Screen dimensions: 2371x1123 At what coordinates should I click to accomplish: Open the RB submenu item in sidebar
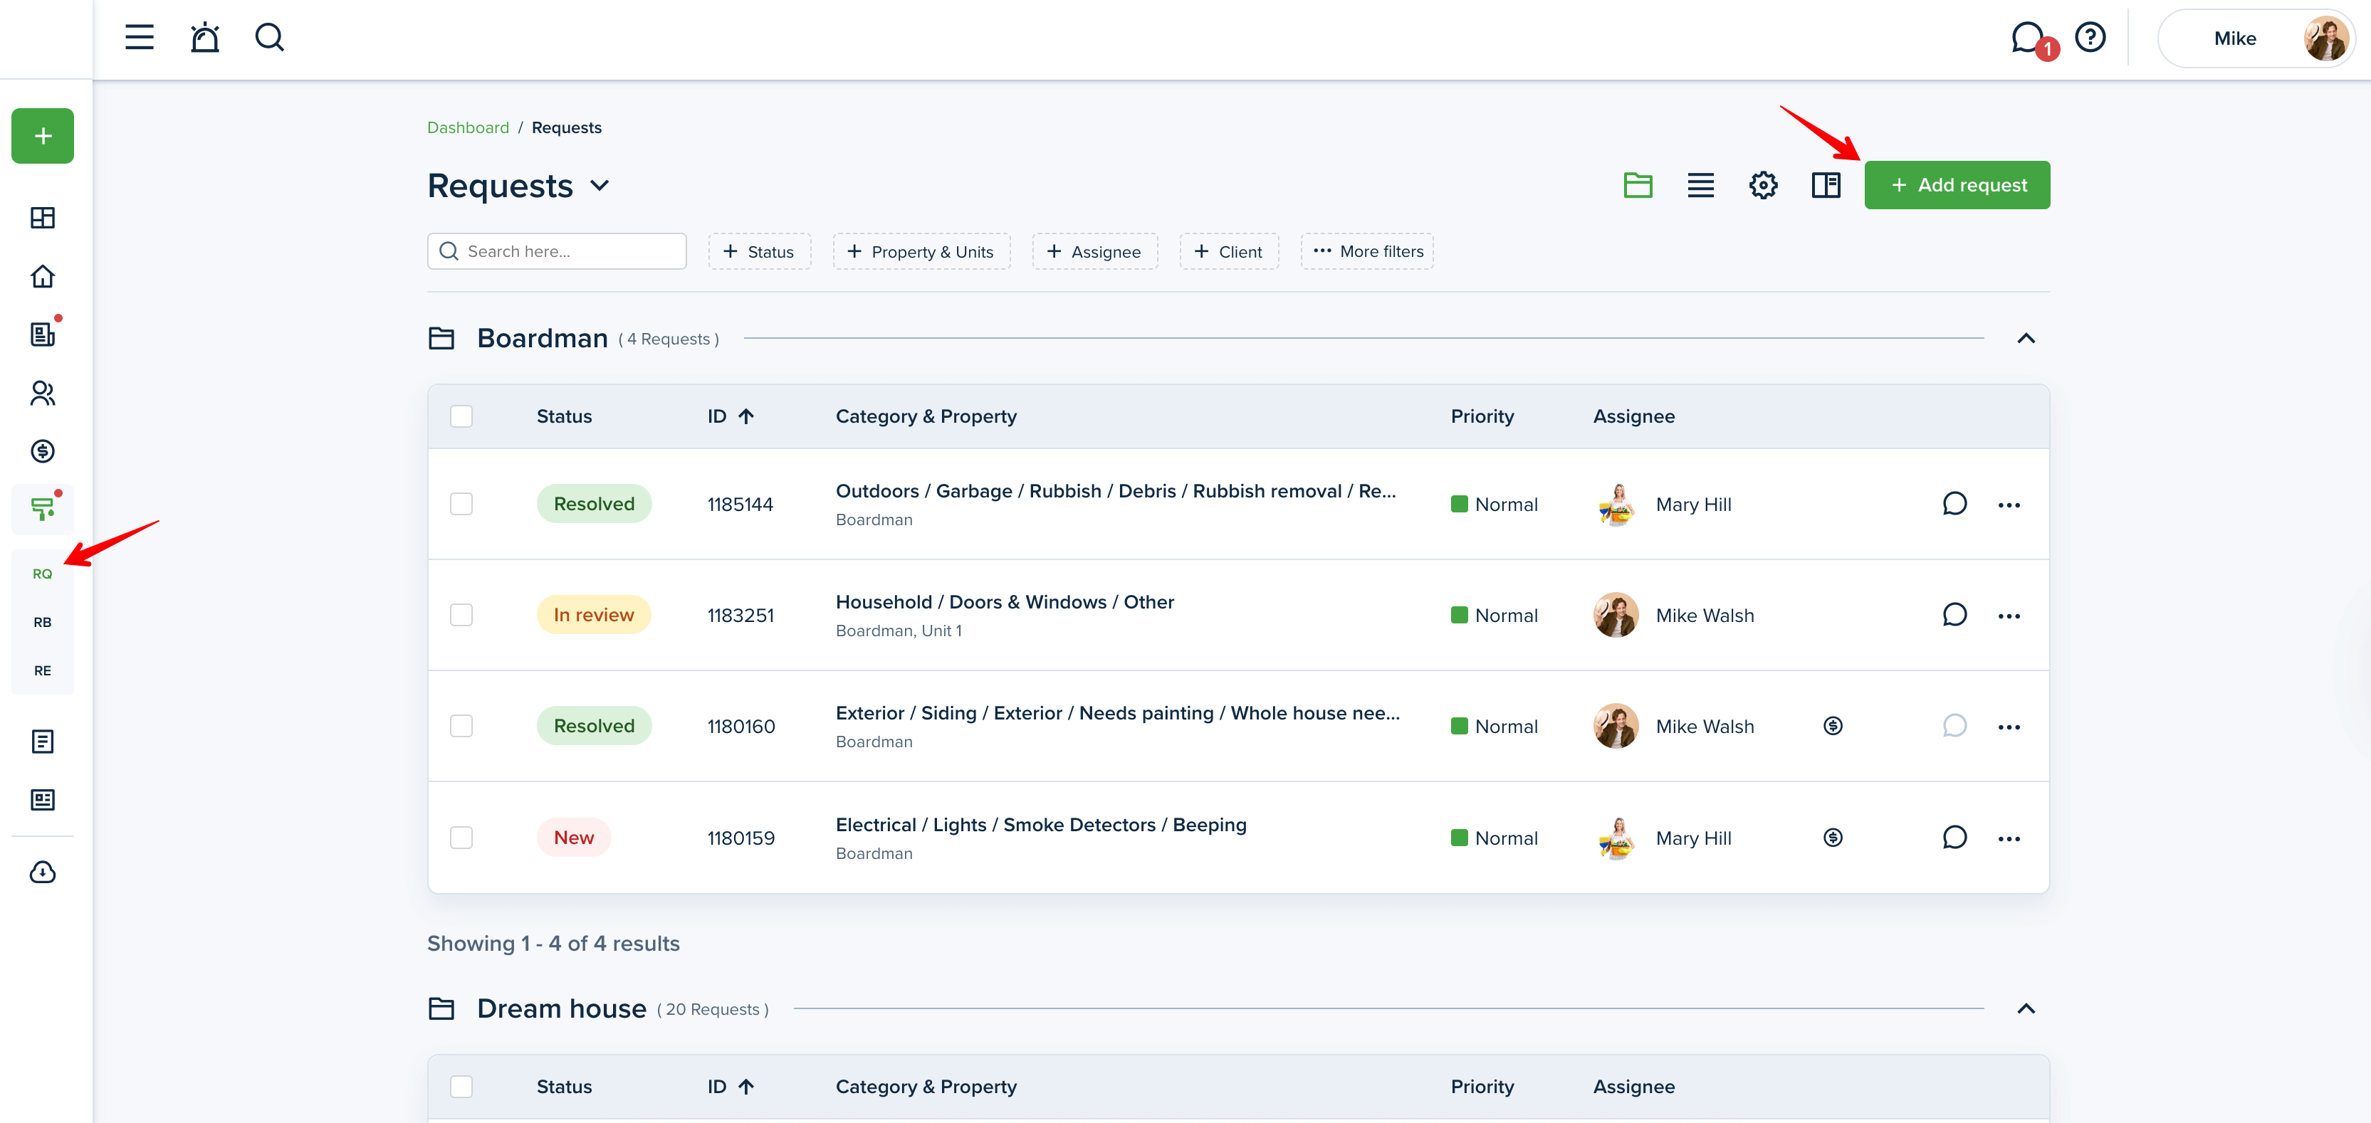tap(42, 622)
